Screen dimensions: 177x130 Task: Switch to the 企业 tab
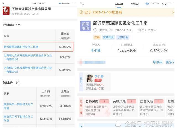click(119, 3)
